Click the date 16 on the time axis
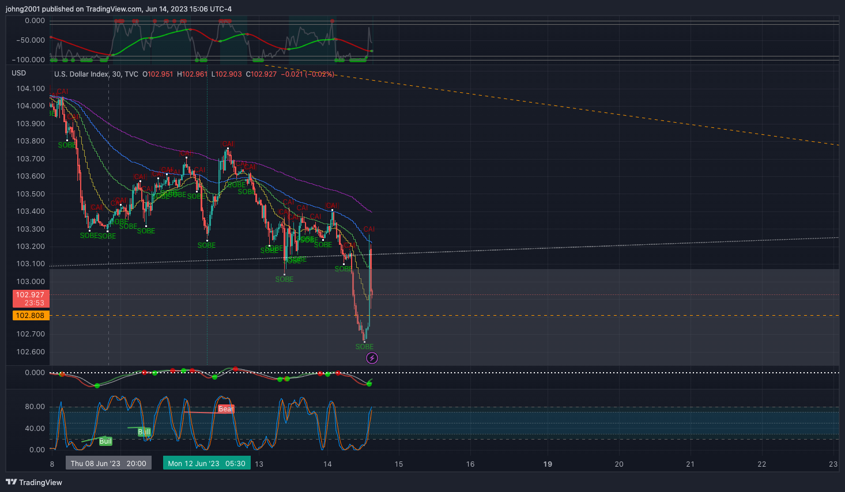The height and width of the screenshot is (492, 845). pos(470,464)
